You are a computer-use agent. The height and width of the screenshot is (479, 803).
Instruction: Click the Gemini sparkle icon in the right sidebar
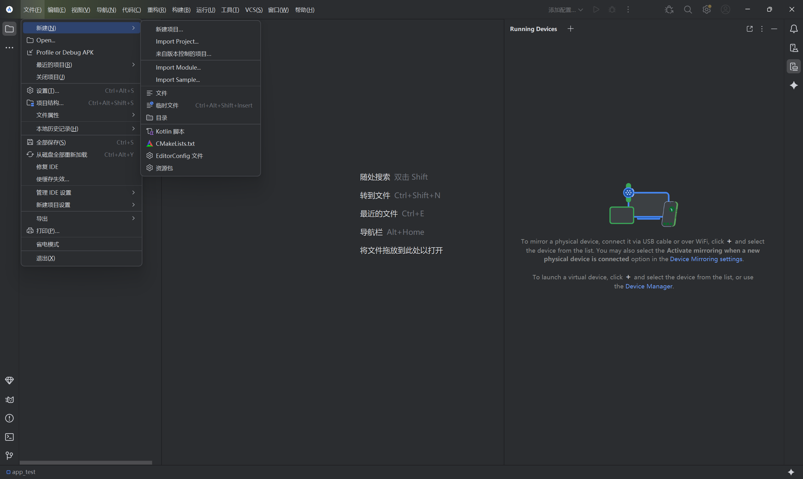tap(794, 85)
